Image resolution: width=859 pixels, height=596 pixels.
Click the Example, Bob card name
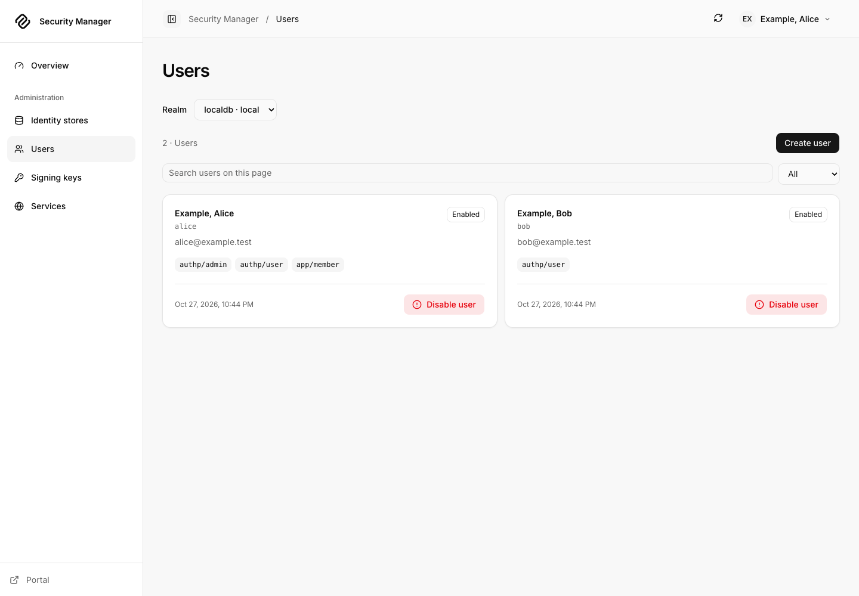click(x=545, y=213)
